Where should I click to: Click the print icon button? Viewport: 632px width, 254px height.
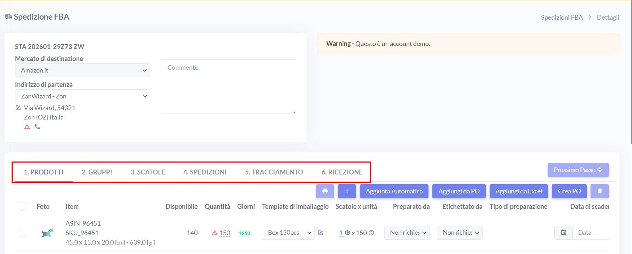click(x=325, y=191)
